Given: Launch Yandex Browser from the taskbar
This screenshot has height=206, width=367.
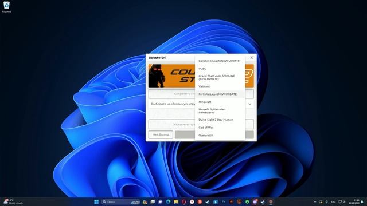Looking at the screenshot, I should (192, 201).
